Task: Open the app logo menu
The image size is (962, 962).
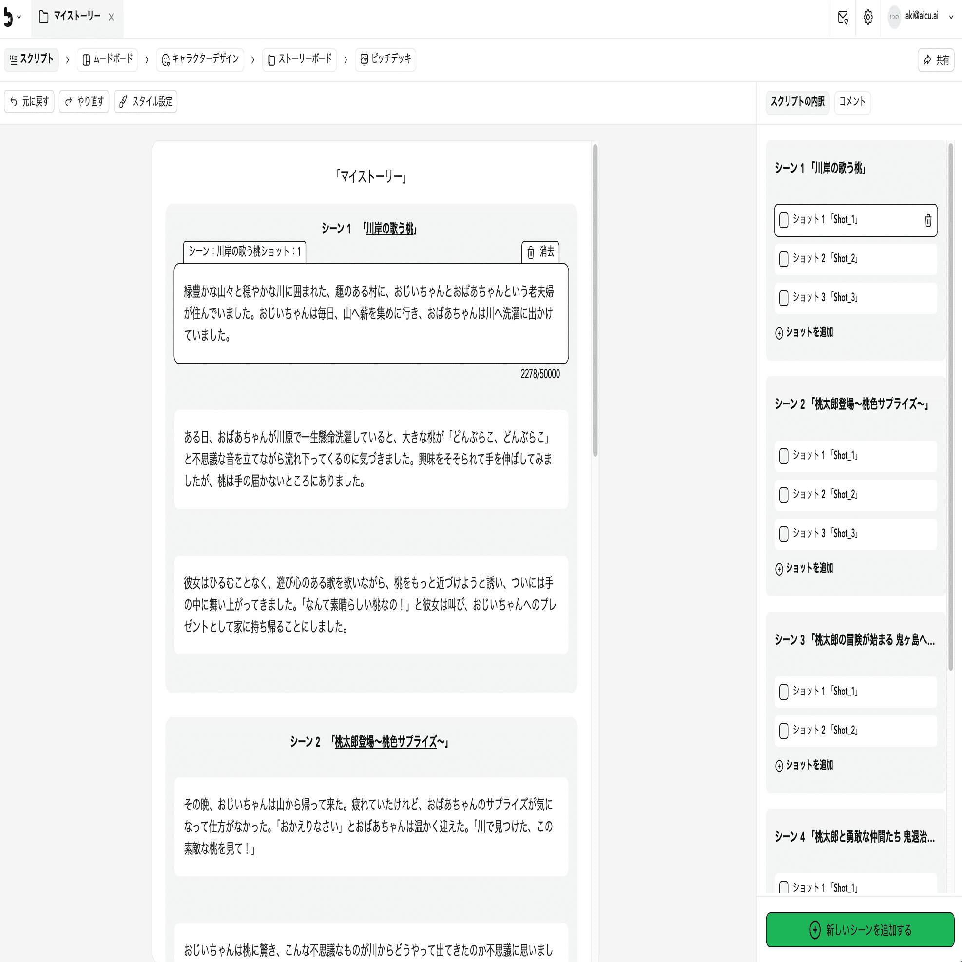Action: [x=7, y=17]
